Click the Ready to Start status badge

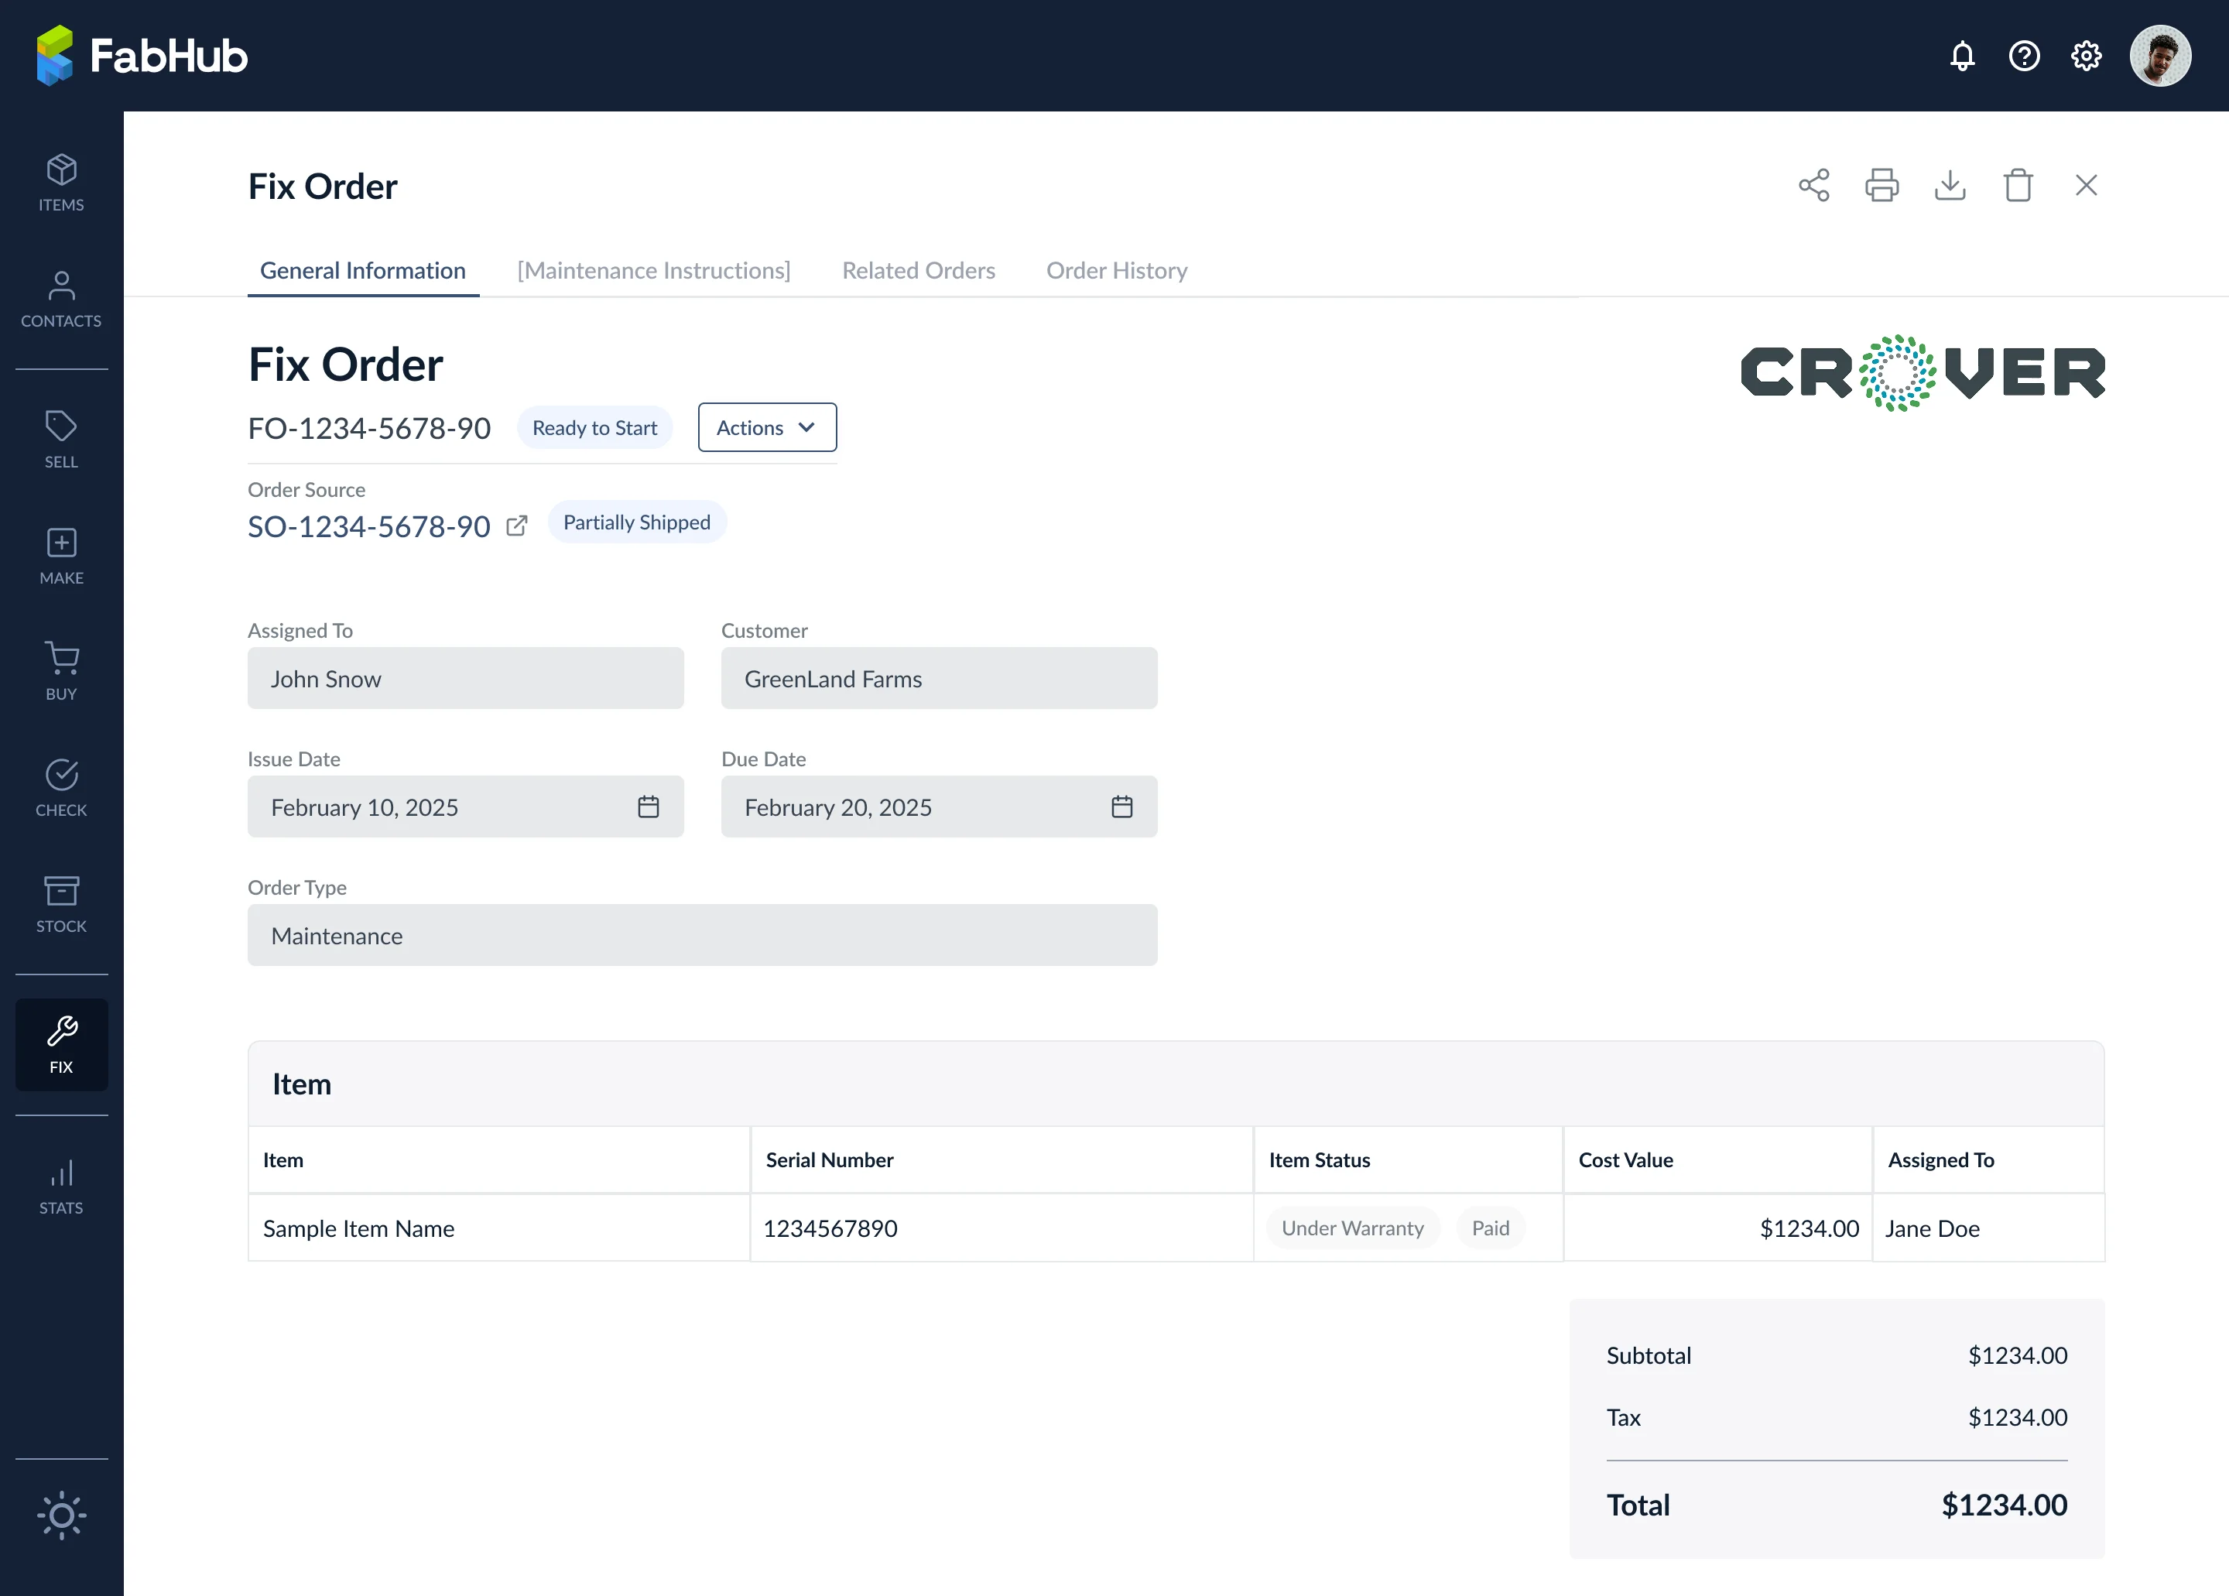coord(594,427)
